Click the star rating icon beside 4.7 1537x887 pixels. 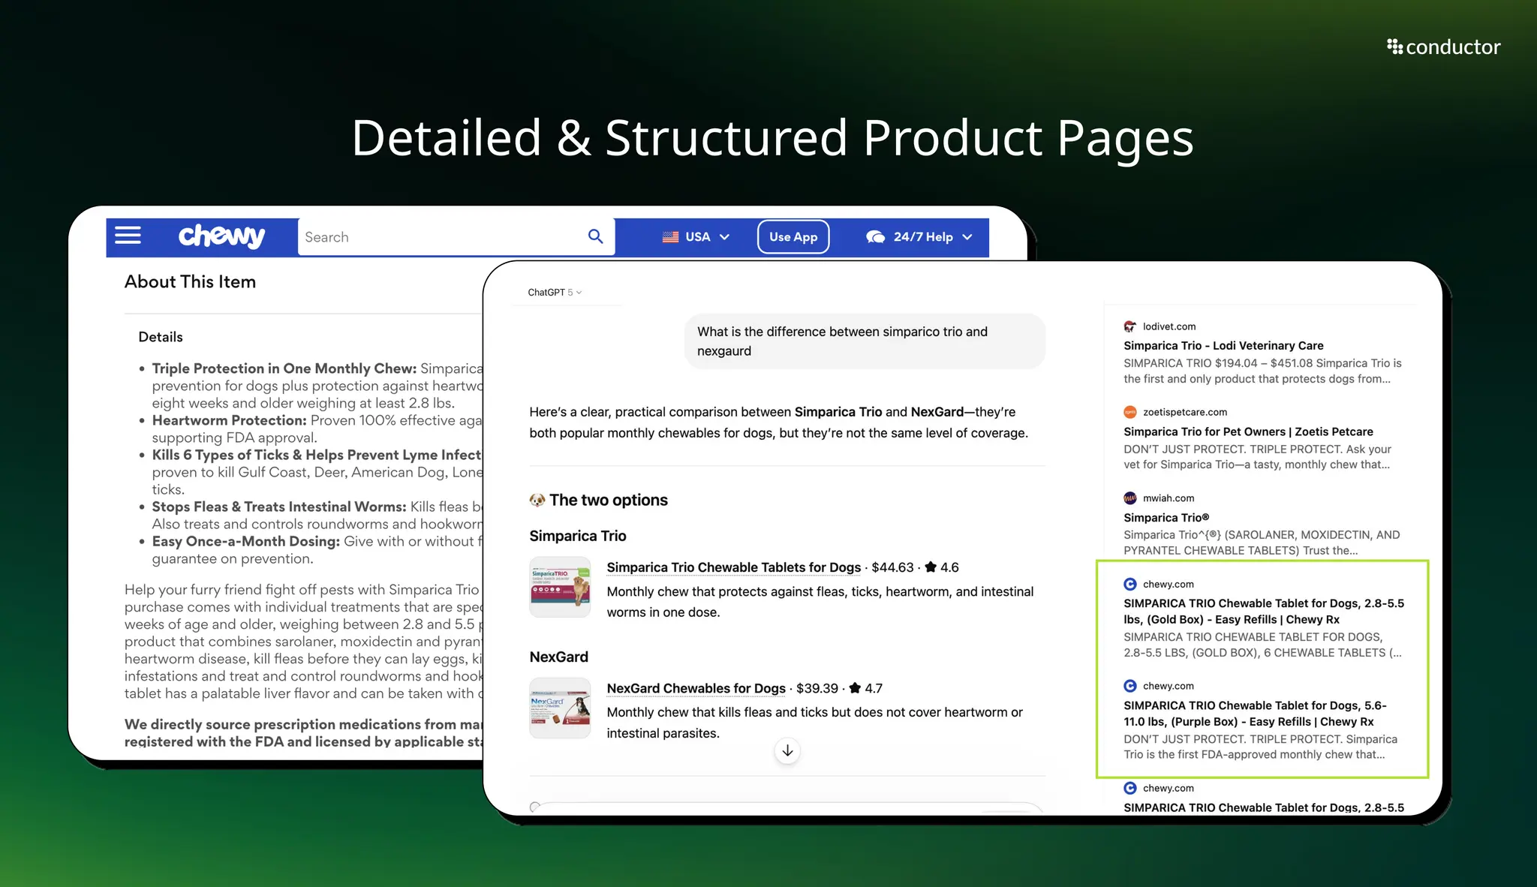click(x=855, y=687)
